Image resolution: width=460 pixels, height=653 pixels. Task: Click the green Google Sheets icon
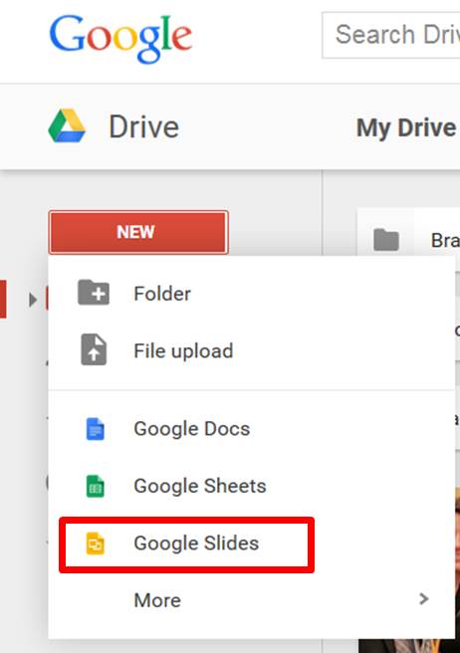(x=95, y=486)
